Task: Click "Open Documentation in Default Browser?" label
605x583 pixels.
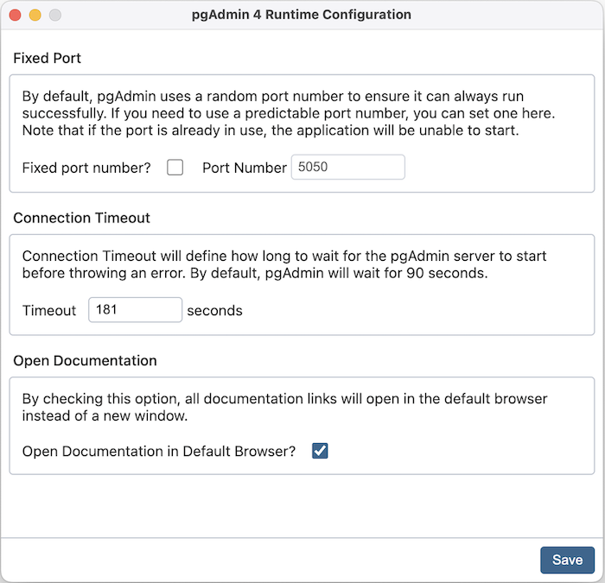Action: coord(159,451)
